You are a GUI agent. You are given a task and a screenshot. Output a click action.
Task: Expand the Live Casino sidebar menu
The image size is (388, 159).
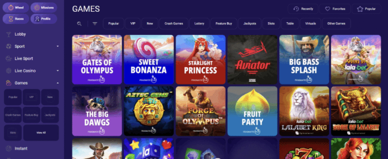click(32, 71)
